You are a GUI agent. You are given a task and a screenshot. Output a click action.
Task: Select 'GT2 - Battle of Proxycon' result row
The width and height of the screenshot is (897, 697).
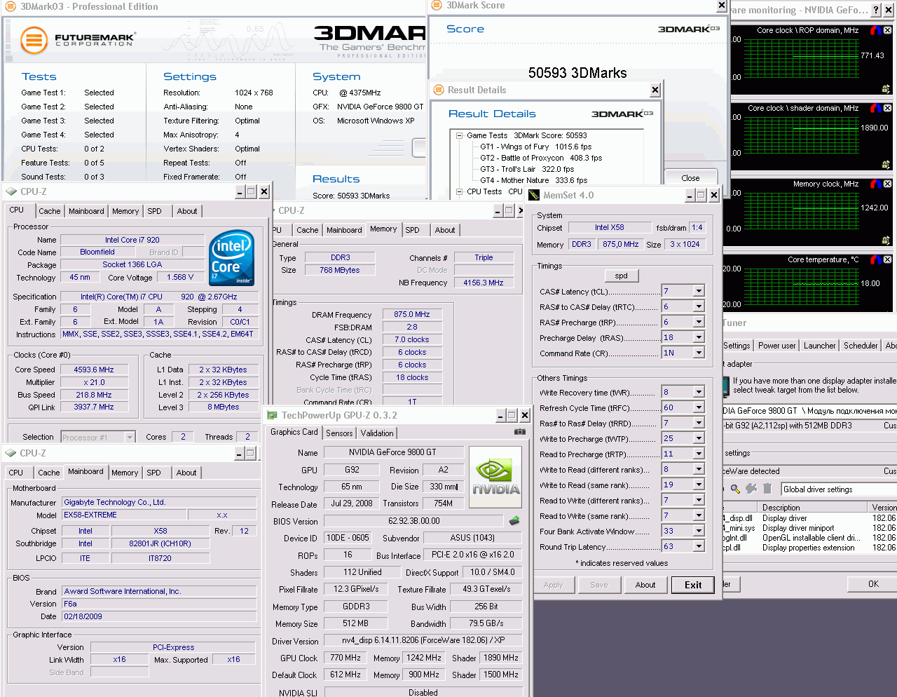click(541, 158)
